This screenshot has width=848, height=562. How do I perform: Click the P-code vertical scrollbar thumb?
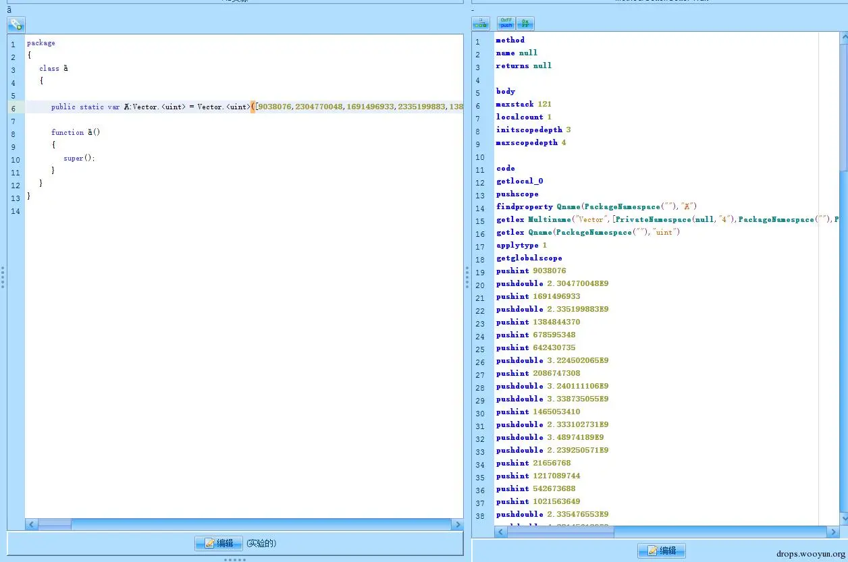(843, 102)
